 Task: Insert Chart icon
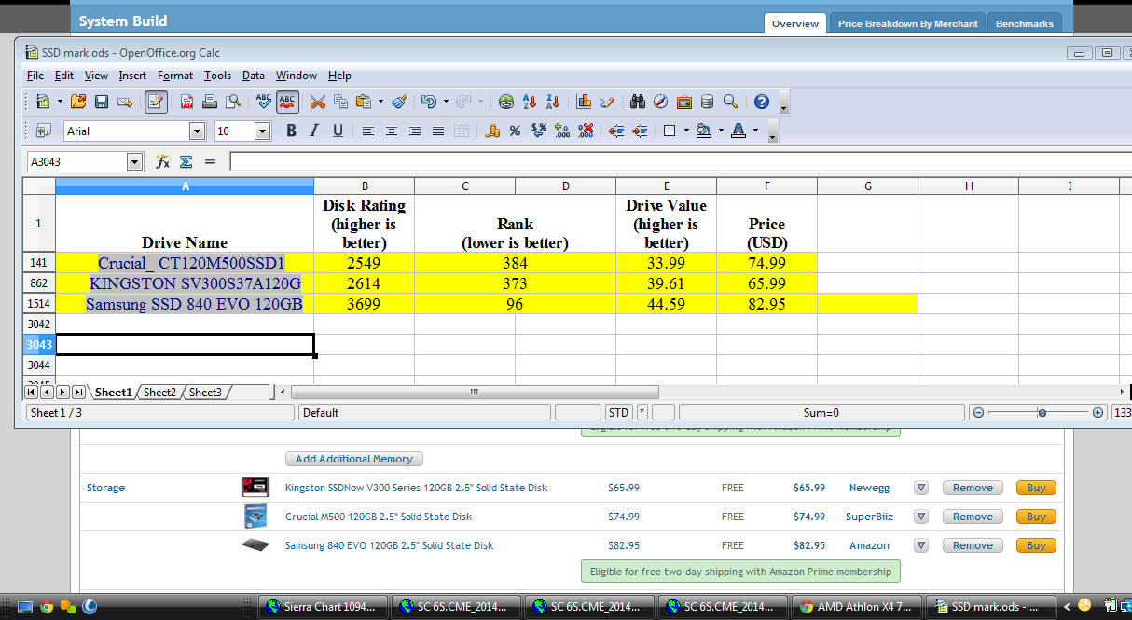(585, 102)
